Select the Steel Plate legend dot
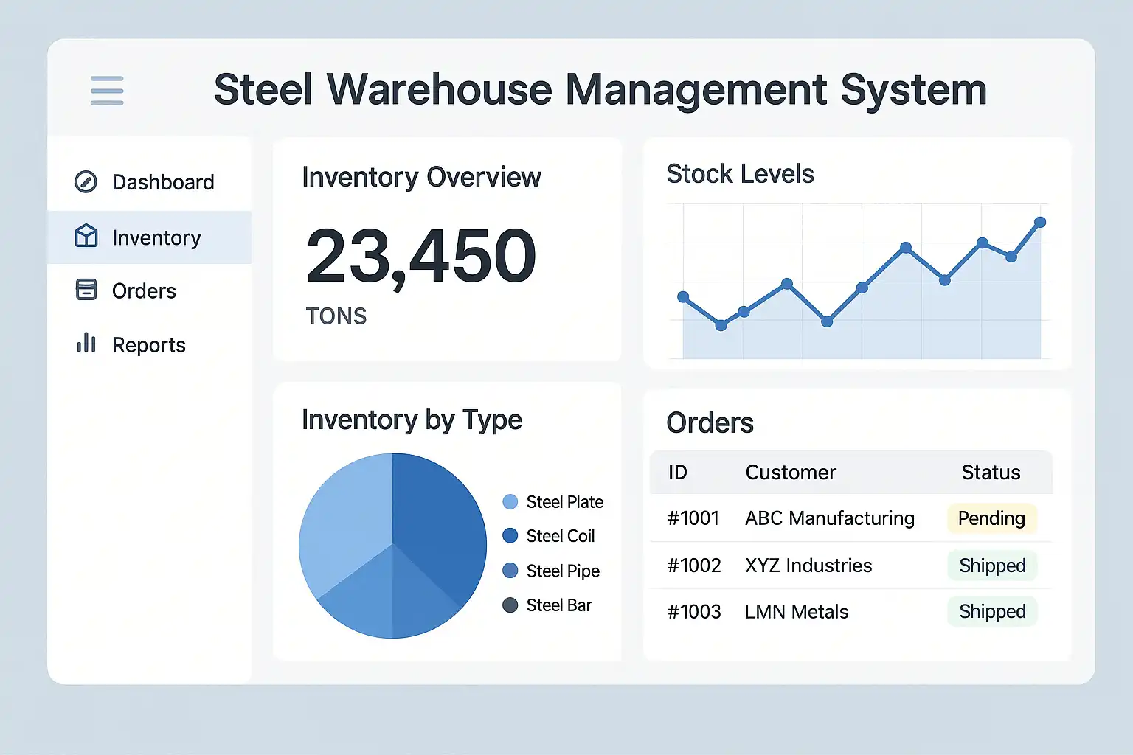This screenshot has height=755, width=1133. click(x=510, y=502)
